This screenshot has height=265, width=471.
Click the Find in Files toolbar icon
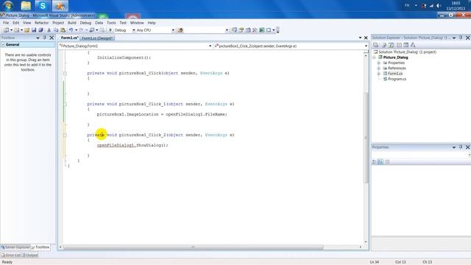pos(180,30)
